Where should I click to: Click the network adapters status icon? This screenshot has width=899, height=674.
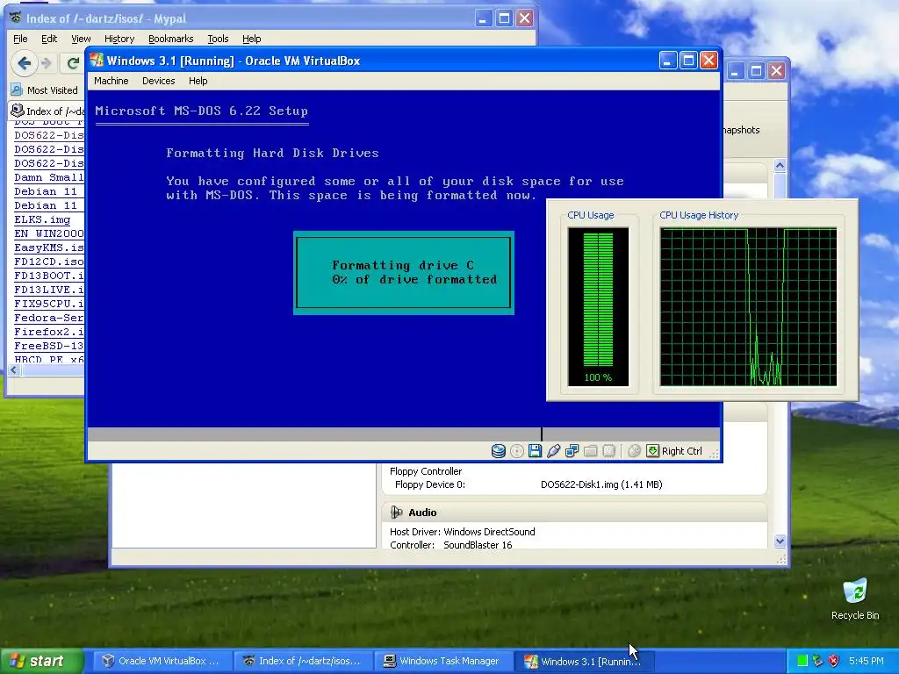pyautogui.click(x=572, y=451)
